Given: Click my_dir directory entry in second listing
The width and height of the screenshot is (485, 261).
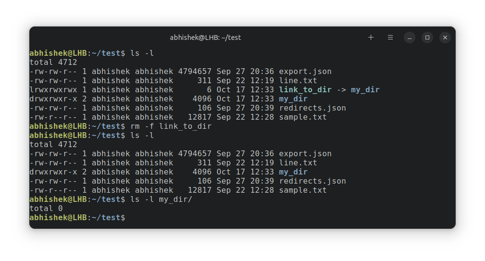Looking at the screenshot, I should coord(293,172).
